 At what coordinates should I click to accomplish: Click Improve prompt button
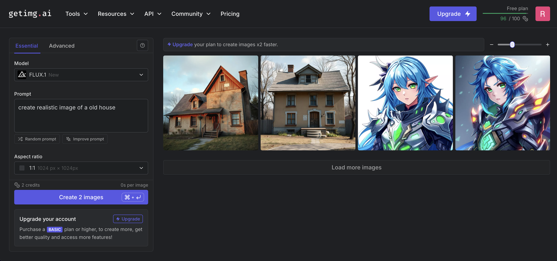(x=85, y=139)
